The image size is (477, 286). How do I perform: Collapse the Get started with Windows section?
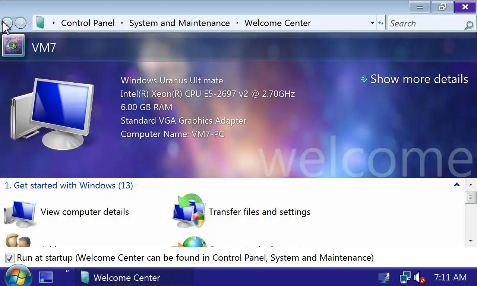(x=457, y=185)
